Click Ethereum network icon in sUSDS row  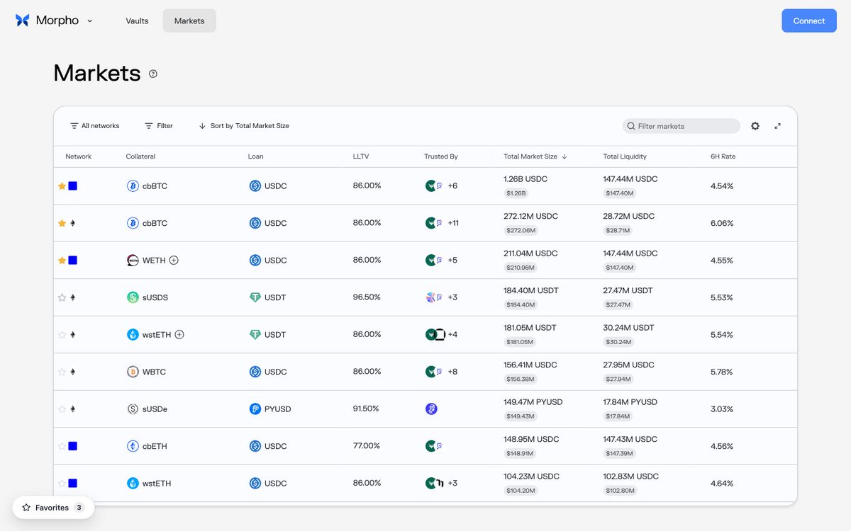72,297
